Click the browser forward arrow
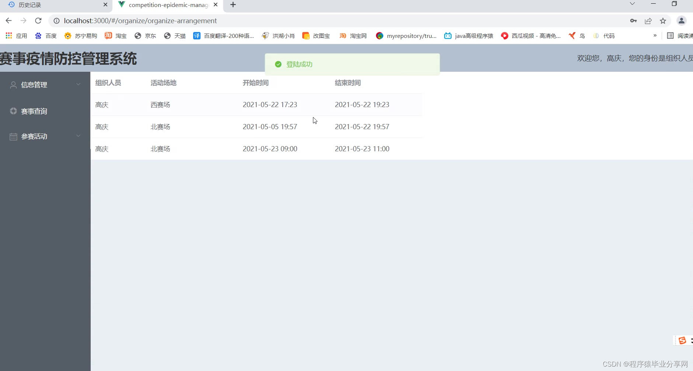 24,21
